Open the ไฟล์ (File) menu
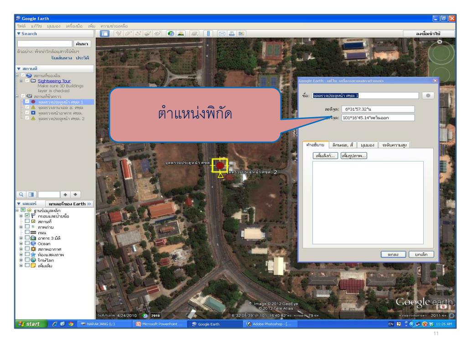This screenshot has height=350, width=467. [21, 26]
